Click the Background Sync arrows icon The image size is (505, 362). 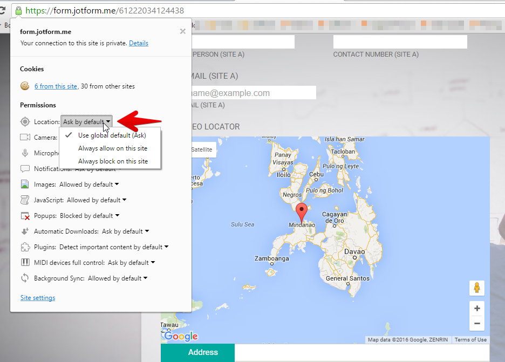pyautogui.click(x=25, y=278)
